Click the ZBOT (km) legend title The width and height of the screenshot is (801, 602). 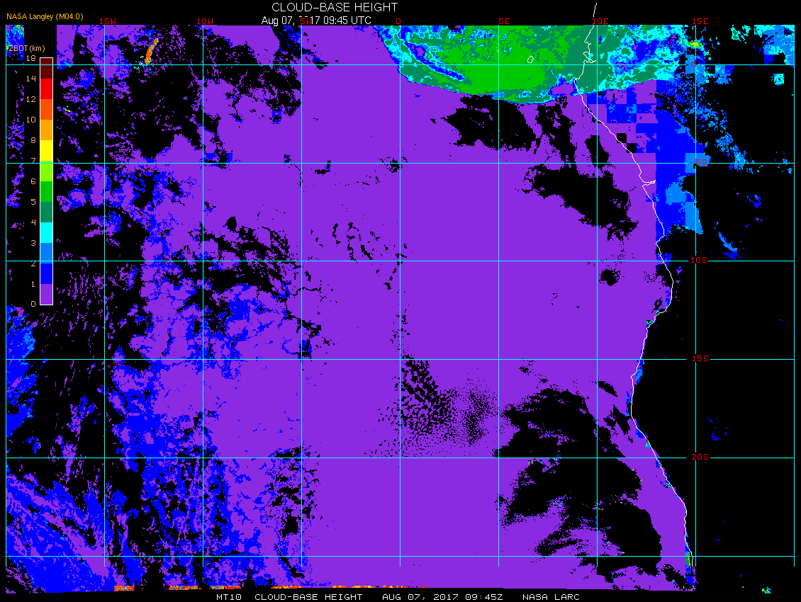click(x=26, y=48)
